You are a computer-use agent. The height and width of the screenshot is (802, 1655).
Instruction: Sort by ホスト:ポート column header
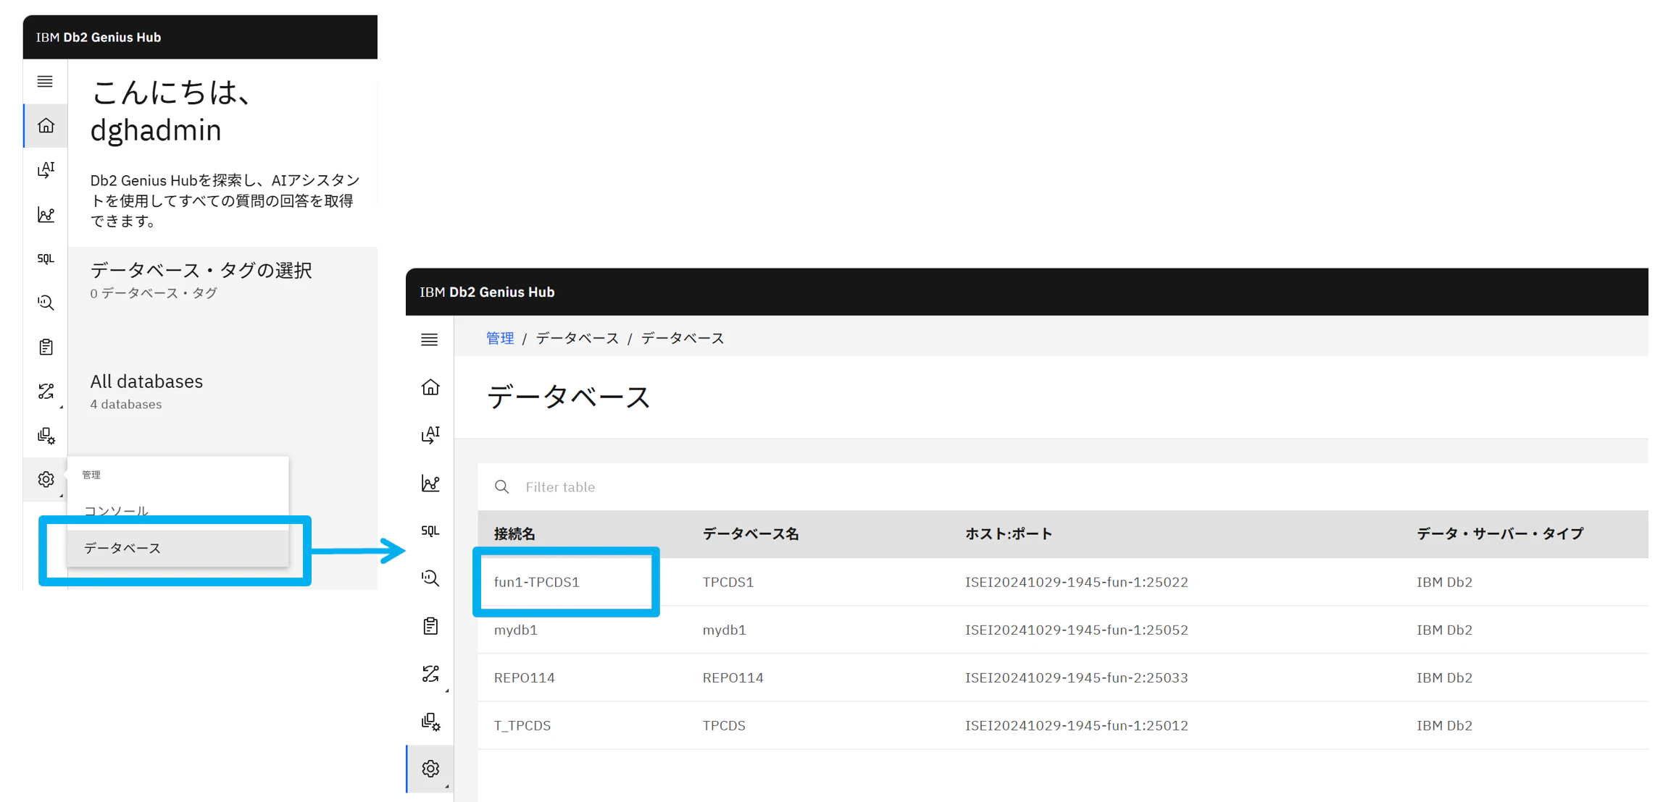pos(1008,534)
